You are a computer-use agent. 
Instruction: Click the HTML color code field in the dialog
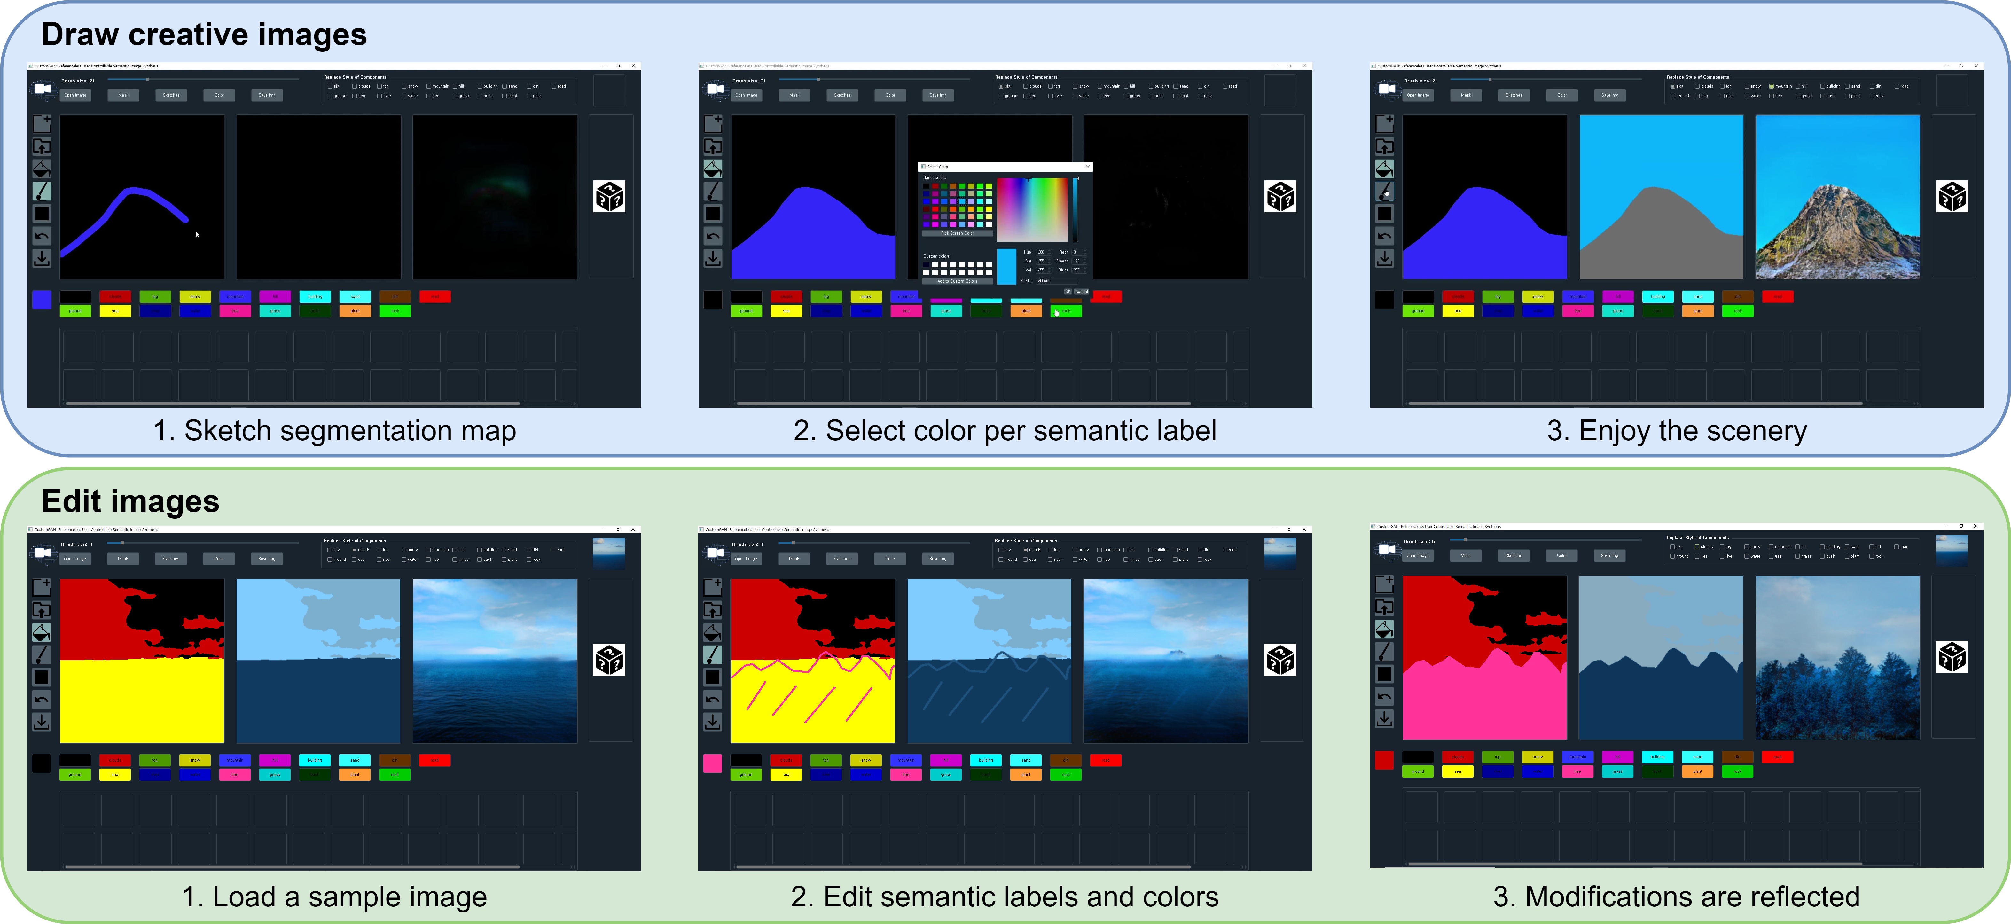tap(1056, 281)
